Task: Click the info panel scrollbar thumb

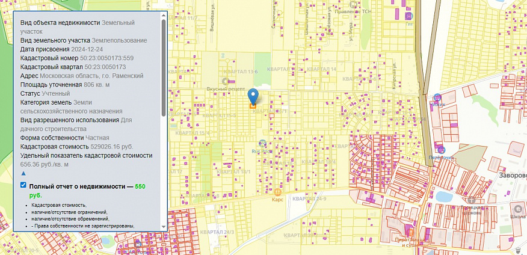Action: [164, 67]
